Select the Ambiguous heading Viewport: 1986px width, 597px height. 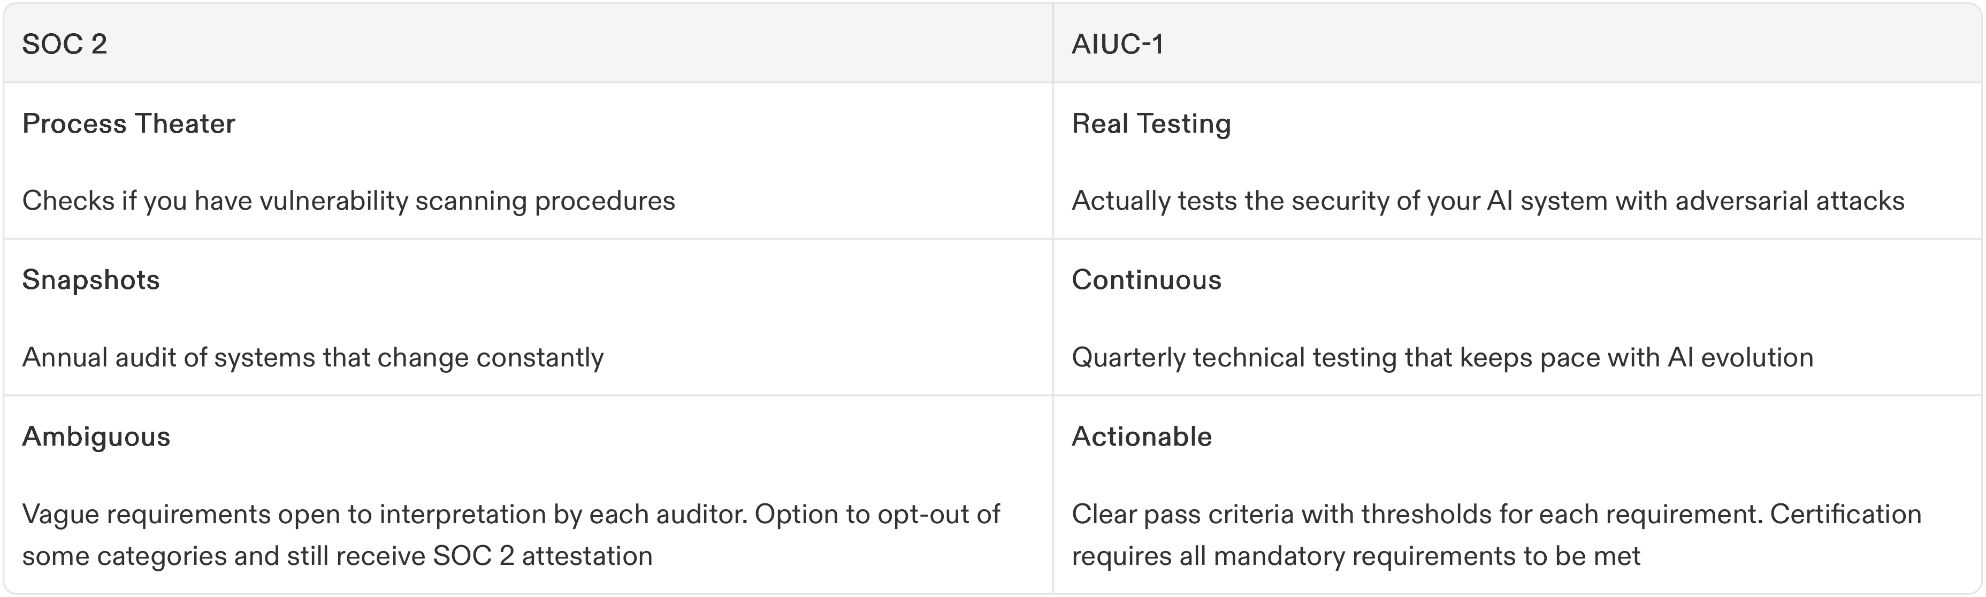[x=96, y=437]
